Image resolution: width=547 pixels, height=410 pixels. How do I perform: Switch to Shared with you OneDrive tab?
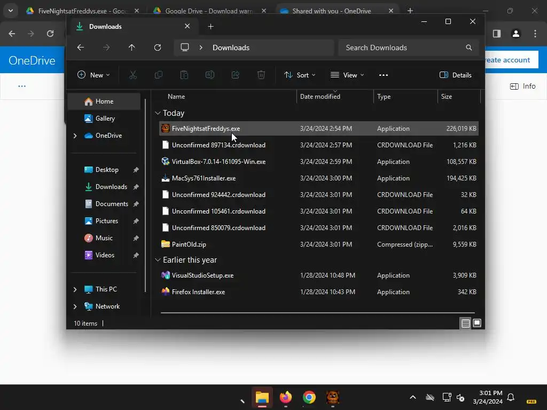331,11
